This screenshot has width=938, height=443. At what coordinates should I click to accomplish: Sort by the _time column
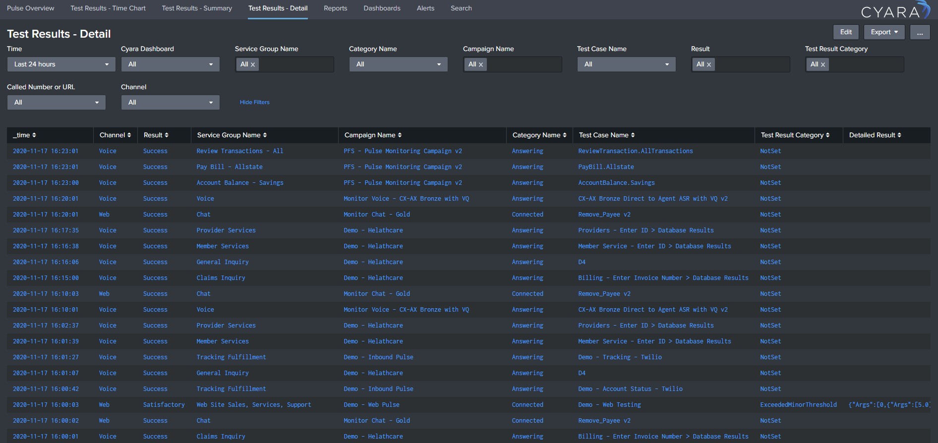(24, 135)
